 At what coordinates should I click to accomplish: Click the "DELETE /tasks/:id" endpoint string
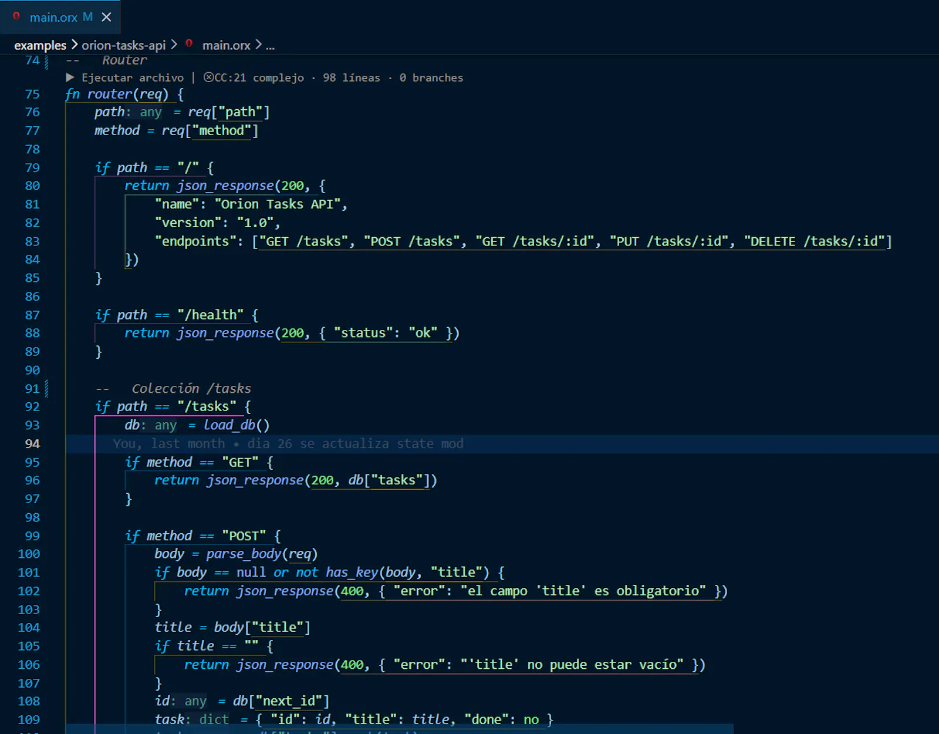[x=814, y=241]
